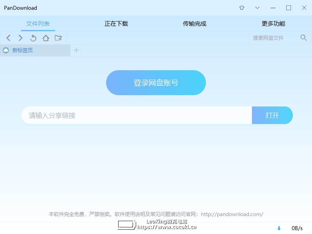Switch to the 正在下载 tab
This screenshot has height=234, width=312.
coord(116,24)
